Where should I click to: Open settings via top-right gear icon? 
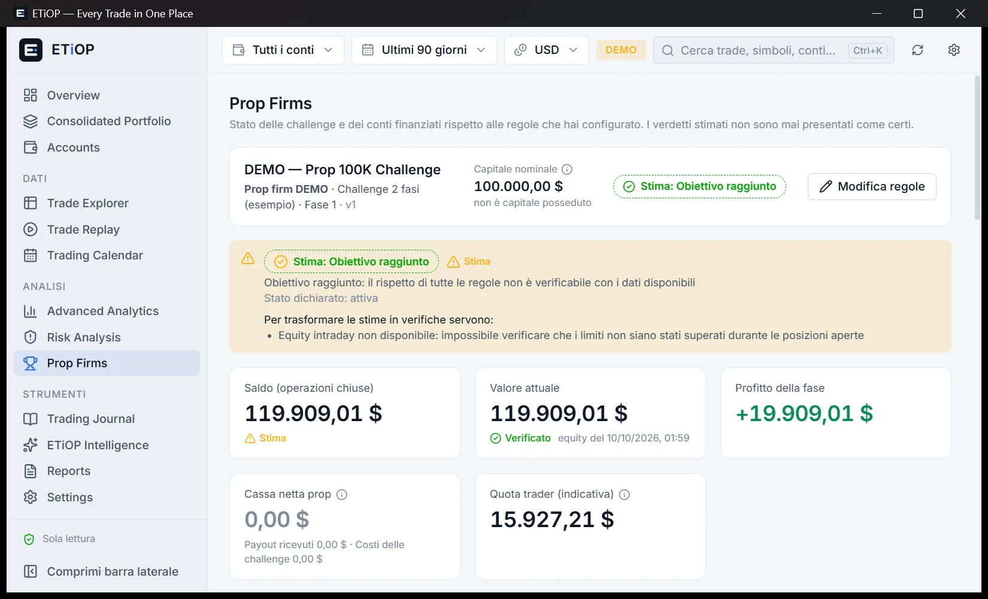click(954, 50)
